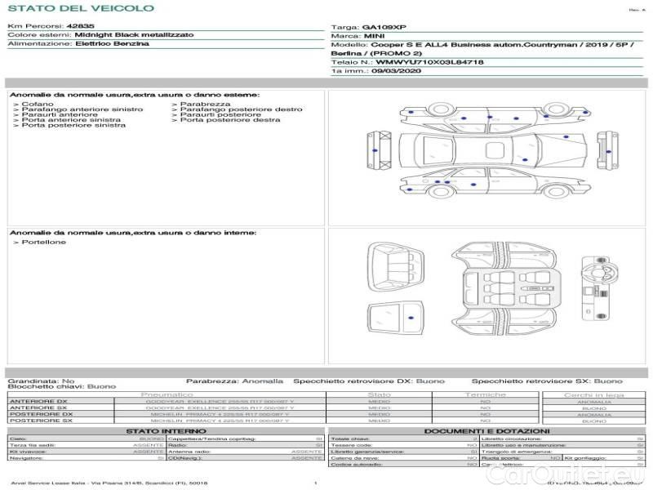
Task: Select the 'Stato' tyre column header
Action: pos(379,394)
